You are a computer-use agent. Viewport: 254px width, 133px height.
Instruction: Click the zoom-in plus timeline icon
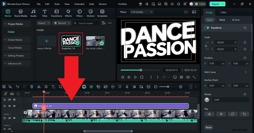tap(181, 87)
